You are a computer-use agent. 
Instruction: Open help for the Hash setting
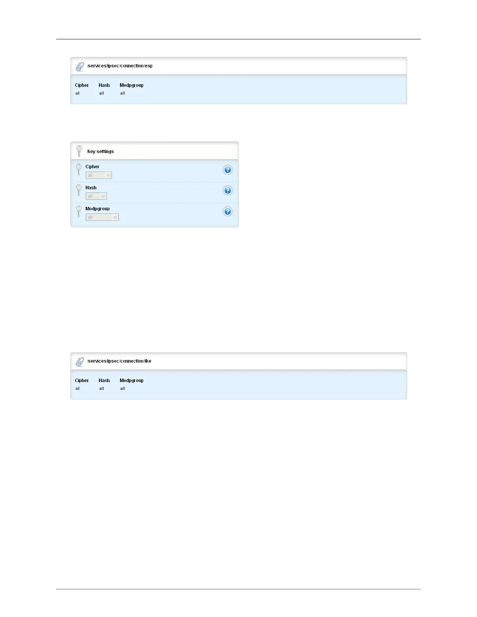coord(228,190)
